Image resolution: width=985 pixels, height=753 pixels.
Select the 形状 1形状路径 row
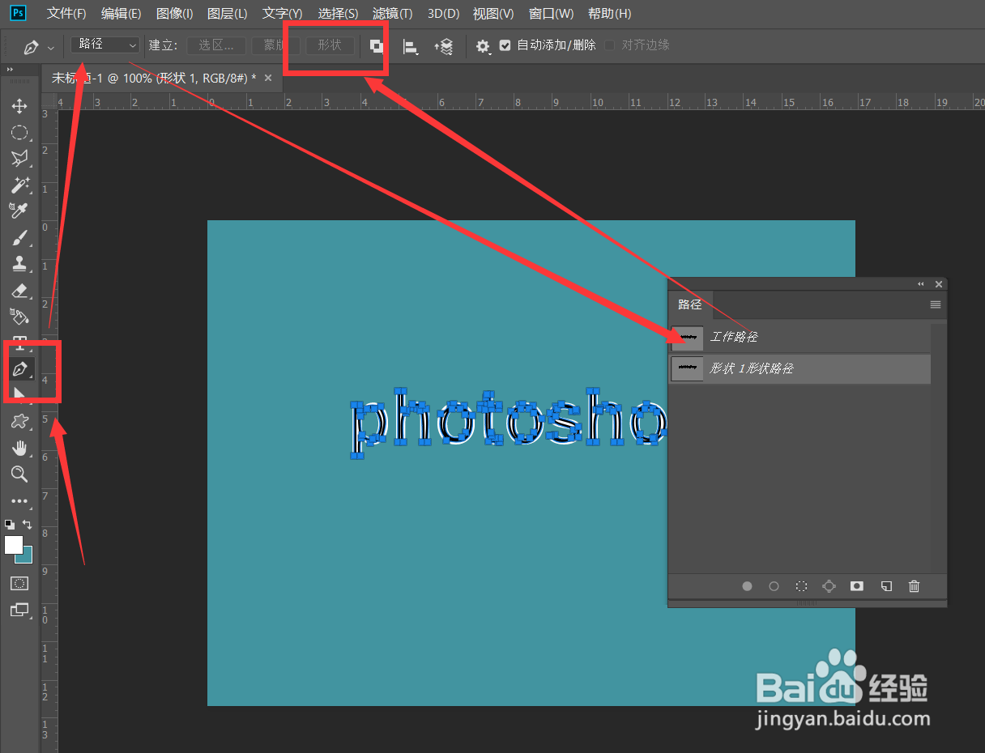(x=800, y=368)
